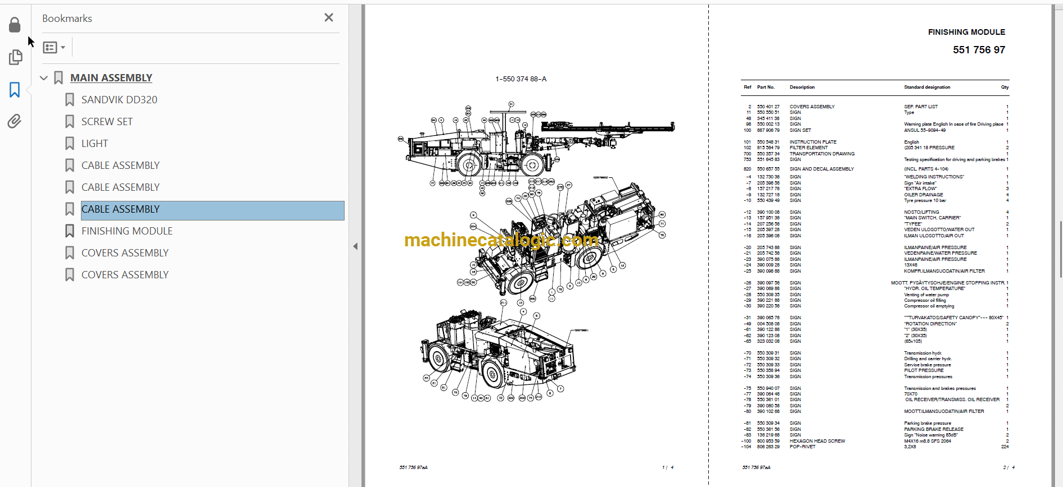Select the highlighted CABLE ASSEMBLY bookmark
The image size is (1063, 487).
212,210
